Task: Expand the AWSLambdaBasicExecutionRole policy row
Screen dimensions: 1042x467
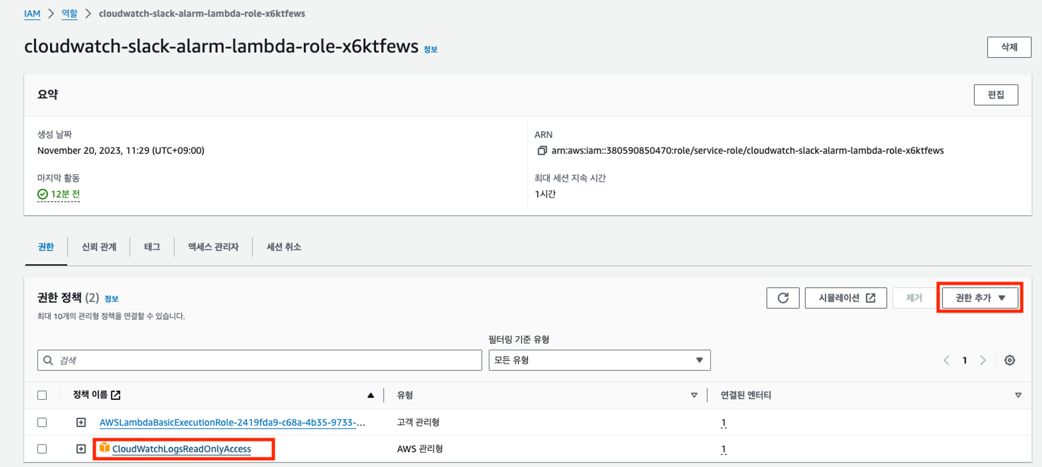Action: [81, 422]
